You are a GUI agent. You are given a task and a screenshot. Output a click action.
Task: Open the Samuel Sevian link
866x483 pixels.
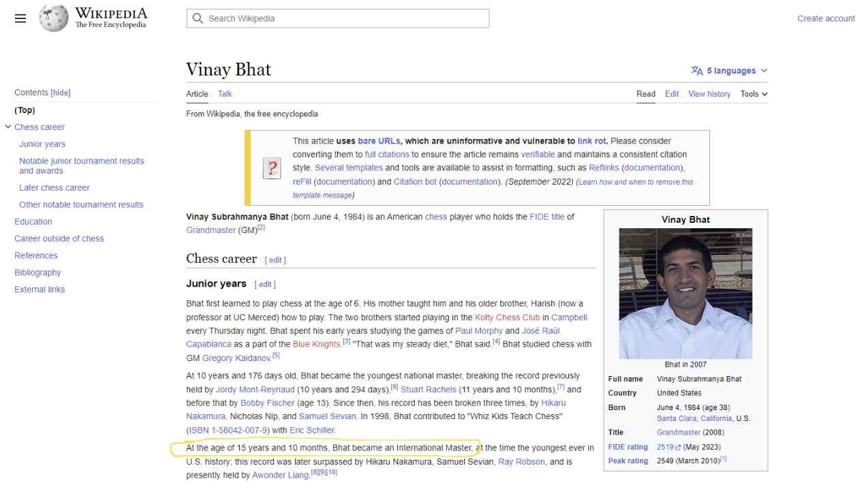click(x=327, y=416)
